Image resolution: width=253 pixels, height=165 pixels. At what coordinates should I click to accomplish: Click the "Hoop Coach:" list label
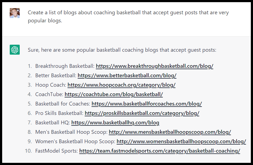click(50, 85)
